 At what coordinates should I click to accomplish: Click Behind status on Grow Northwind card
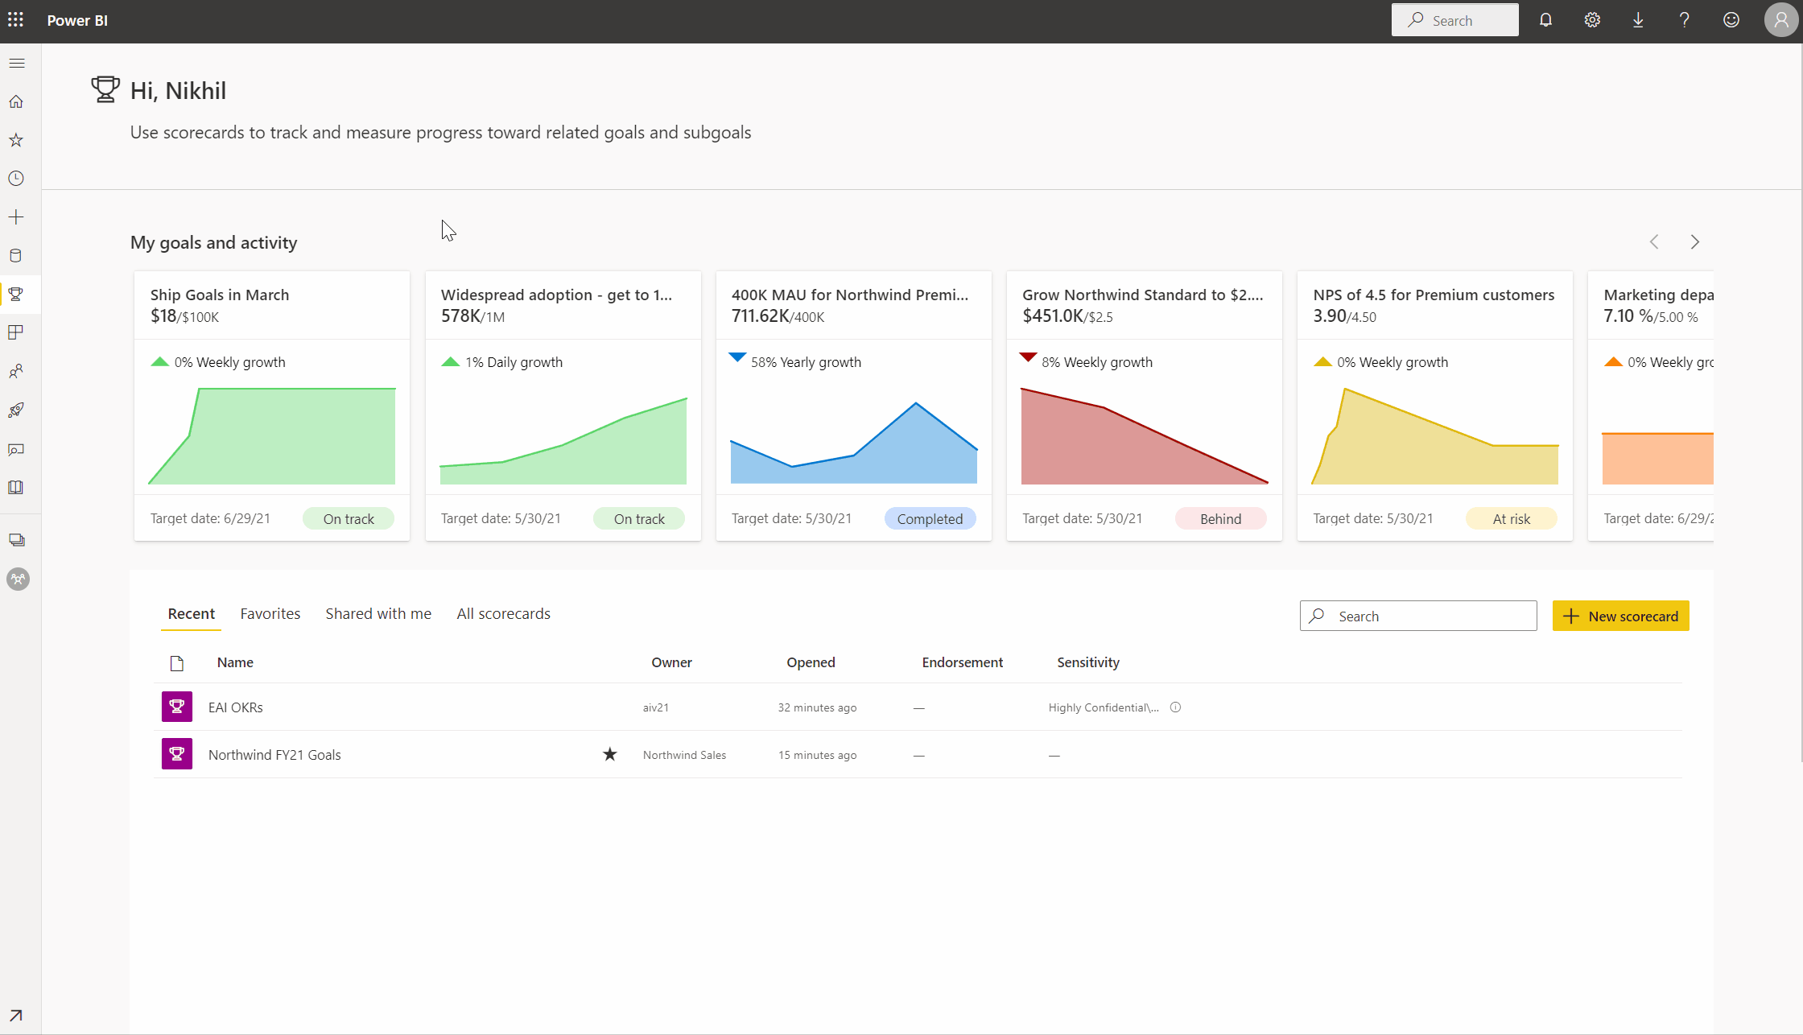[x=1220, y=519]
